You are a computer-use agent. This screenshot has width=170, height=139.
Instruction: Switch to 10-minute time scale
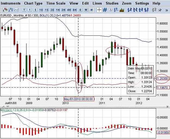[41, 10]
